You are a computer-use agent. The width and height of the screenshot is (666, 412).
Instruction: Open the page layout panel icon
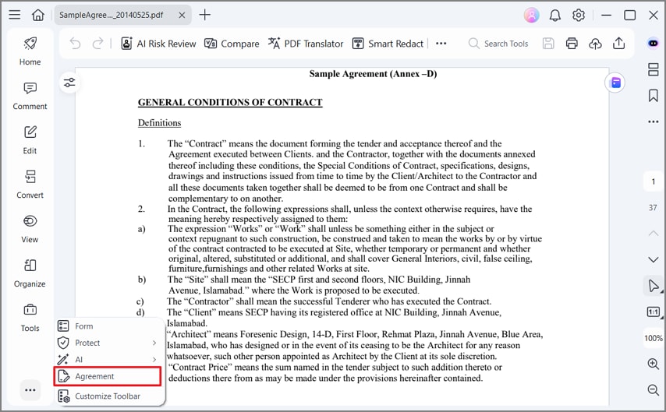(654, 69)
